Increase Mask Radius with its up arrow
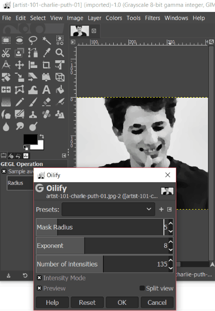 [x=171, y=223]
